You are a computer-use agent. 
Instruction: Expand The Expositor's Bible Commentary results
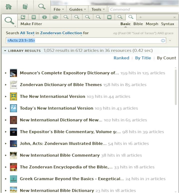click(6, 132)
